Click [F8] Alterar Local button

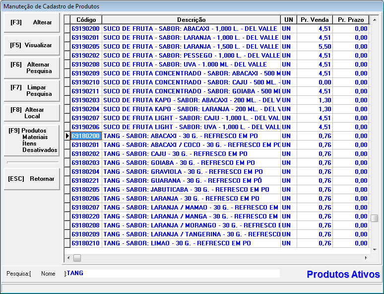click(x=31, y=113)
